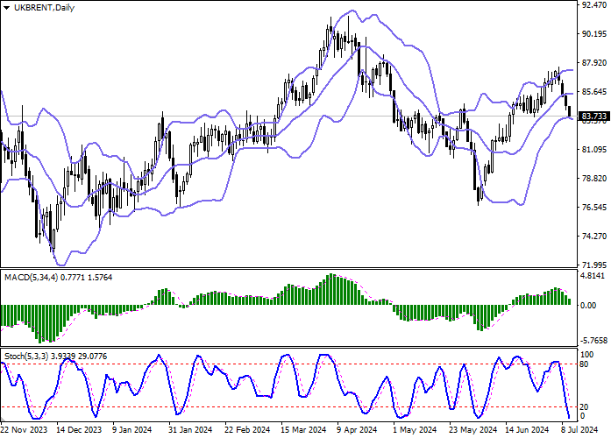Select the MACD zero level 0.00

click(x=588, y=306)
